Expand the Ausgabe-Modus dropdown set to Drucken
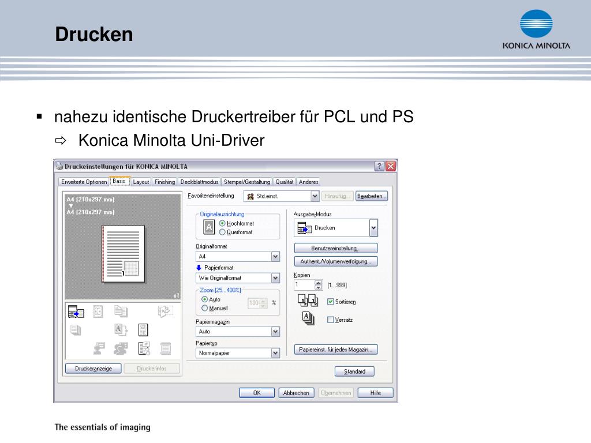This screenshot has width=591, height=443. 335,228
